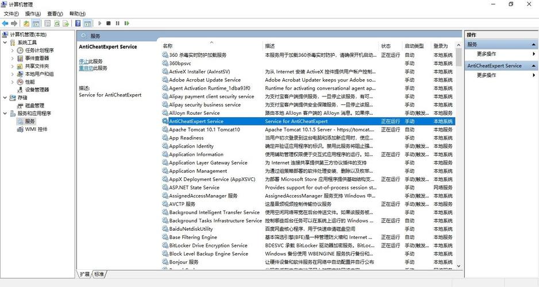Click the Back arrow in the toolbar
This screenshot has height=287, width=539.
coord(5,24)
